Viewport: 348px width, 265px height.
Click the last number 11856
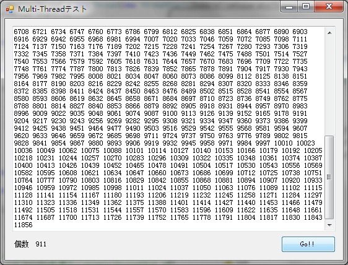(24, 225)
